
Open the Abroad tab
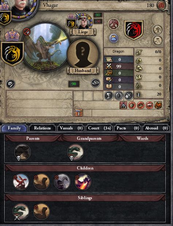(156, 128)
